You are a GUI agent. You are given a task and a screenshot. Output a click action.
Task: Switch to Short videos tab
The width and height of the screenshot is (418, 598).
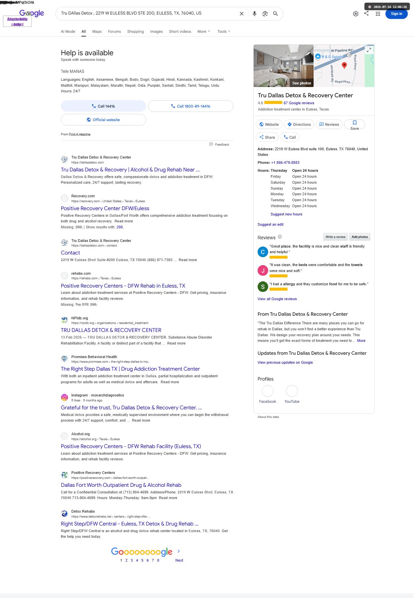pos(180,32)
